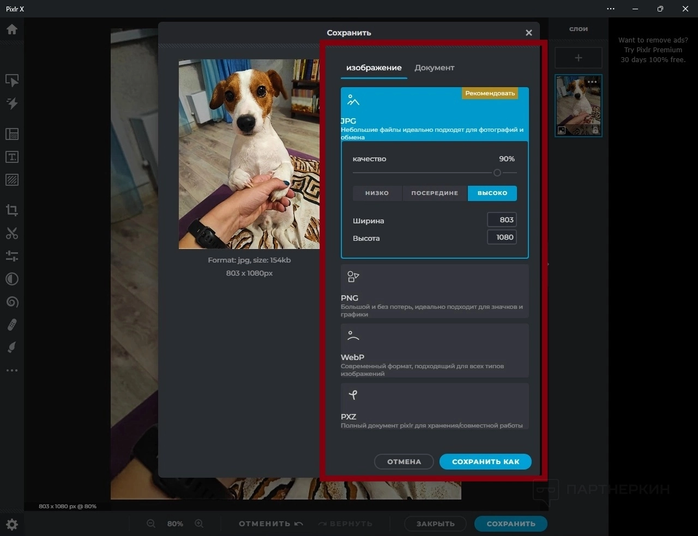The height and width of the screenshot is (536, 698).
Task: Click the lock icon on the layer thumbnail
Action: (x=595, y=131)
